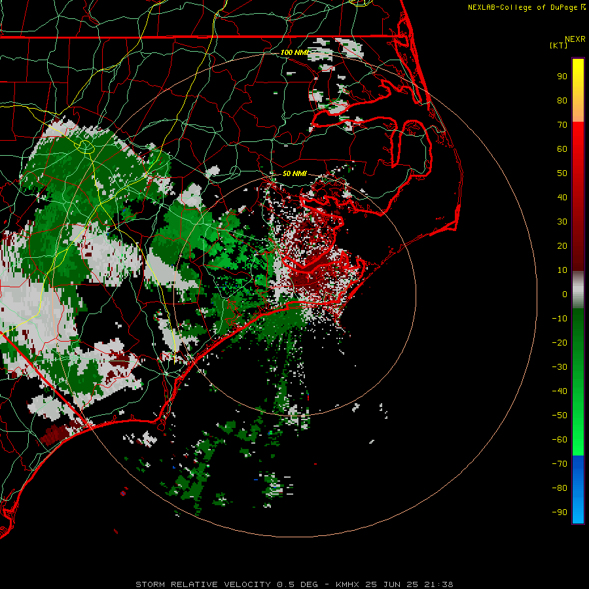The height and width of the screenshot is (589, 589).
Task: Click the gray zero-velocity segment of color bar
Action: 578,290
